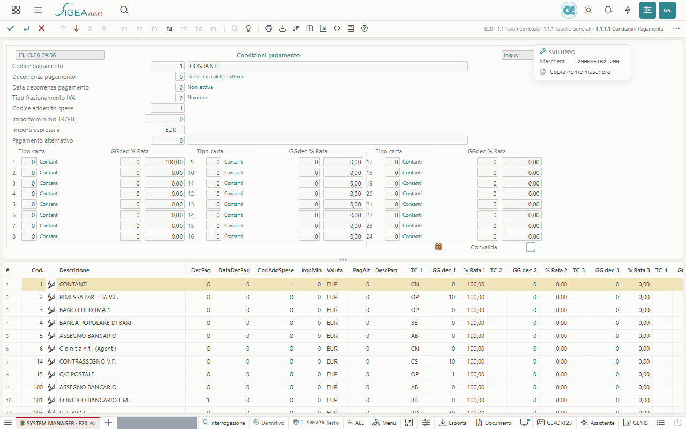Click the code brackets toolbar icon

pyautogui.click(x=337, y=28)
